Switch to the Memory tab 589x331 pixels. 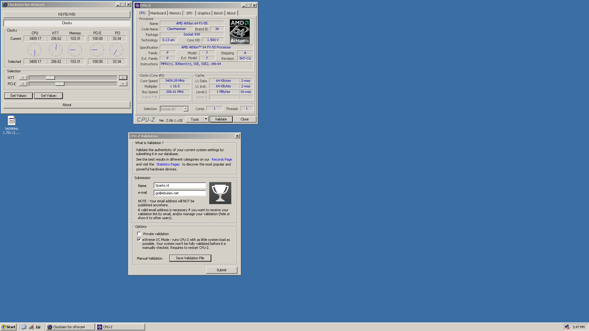tap(175, 13)
